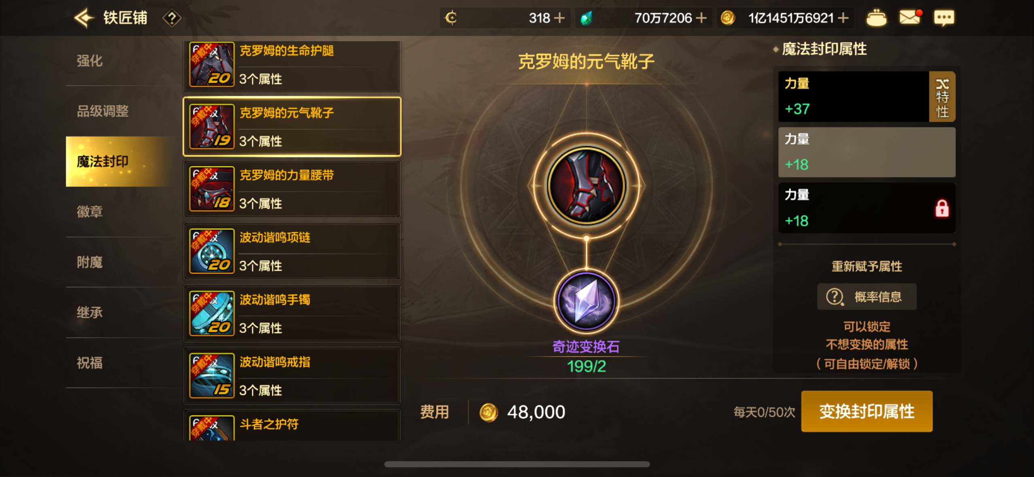1034x477 pixels.
Task: Unlock the locked third 力量 +18 attribute
Action: point(942,208)
